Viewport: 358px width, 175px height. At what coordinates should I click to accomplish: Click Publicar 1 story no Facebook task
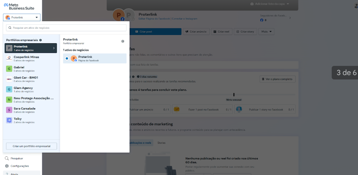point(265,109)
